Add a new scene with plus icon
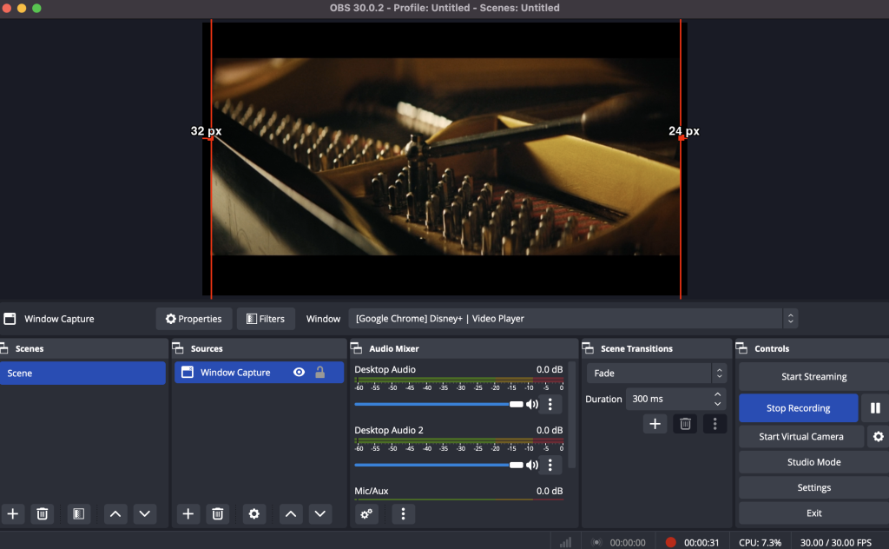The image size is (889, 549). pyautogui.click(x=13, y=514)
